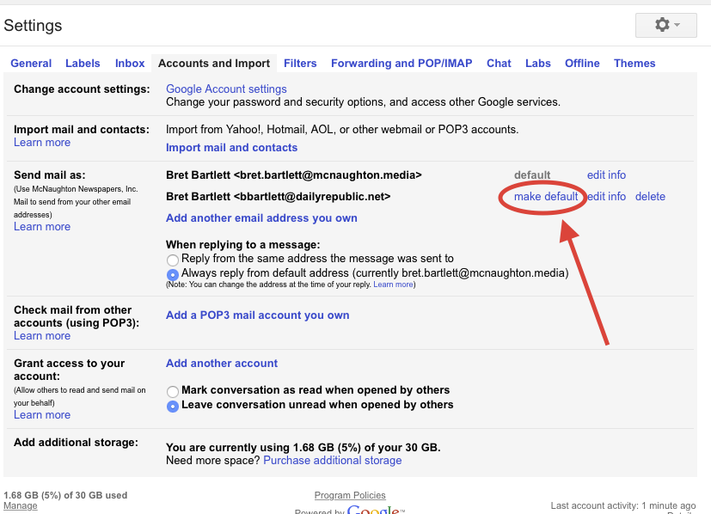Click Import mail and contacts link
Screen dimensions: 711x514
(231, 148)
